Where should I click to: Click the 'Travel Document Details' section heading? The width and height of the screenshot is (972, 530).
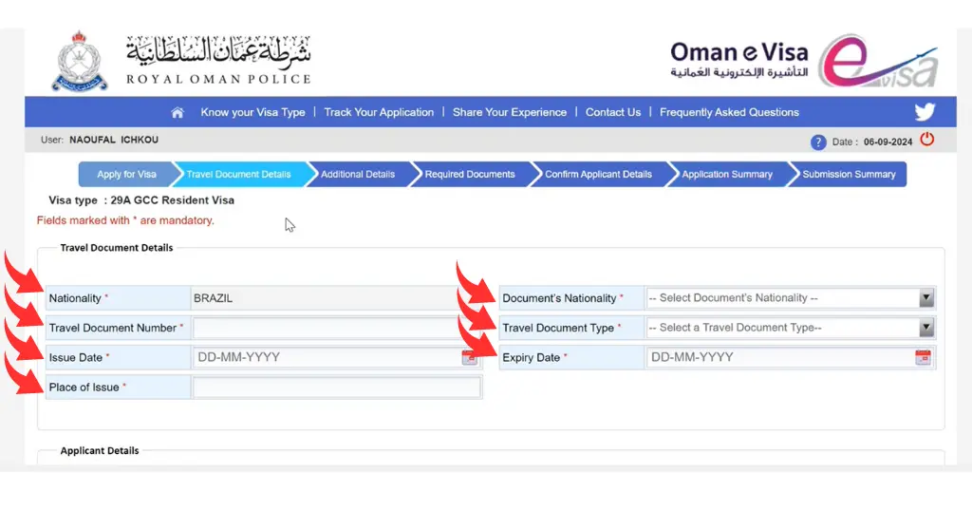click(117, 248)
